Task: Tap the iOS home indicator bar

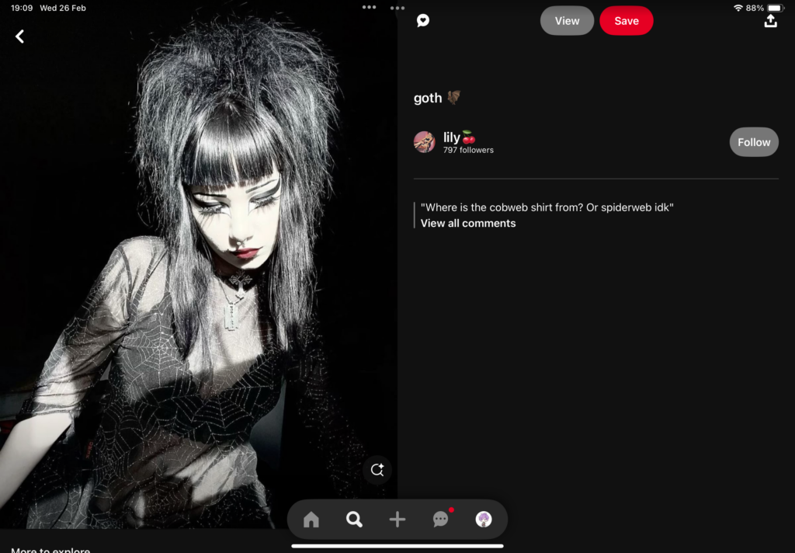Action: (397, 547)
